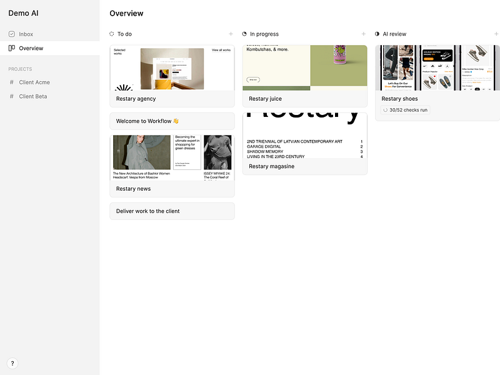
Task: Click the Restary news fashion thumbnail
Action: point(172,158)
